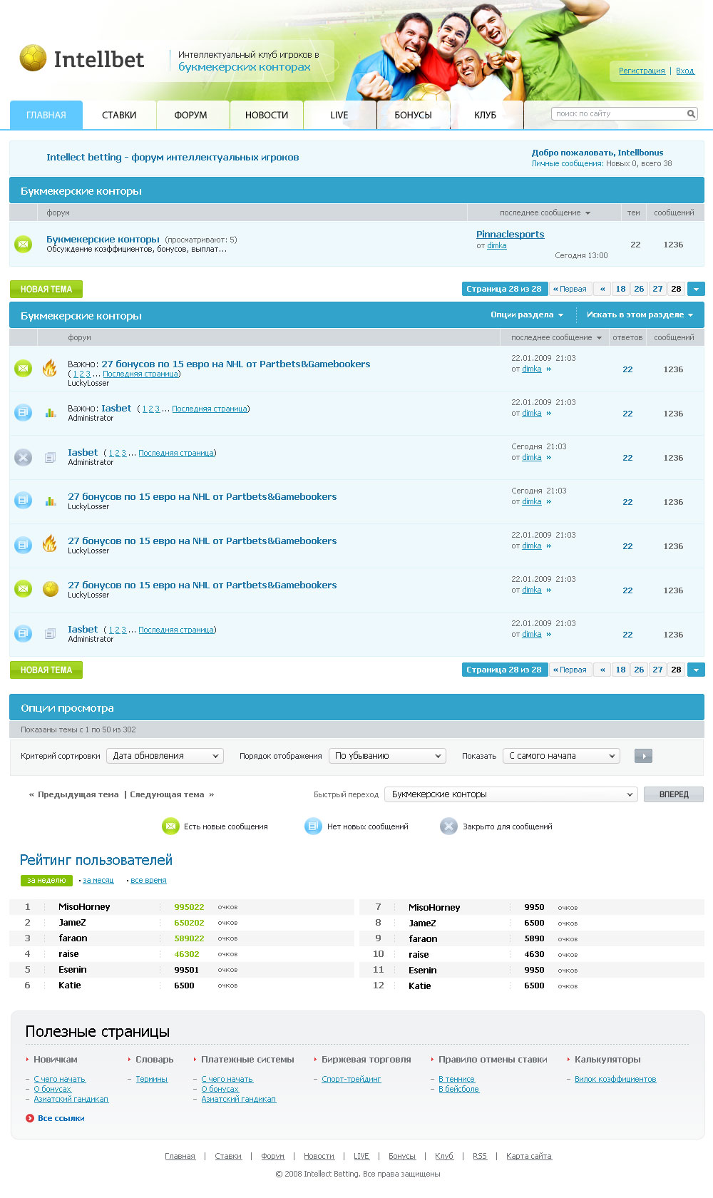Click «Первая in the top pagination
Screen dimensions: 713x1198
(570, 289)
